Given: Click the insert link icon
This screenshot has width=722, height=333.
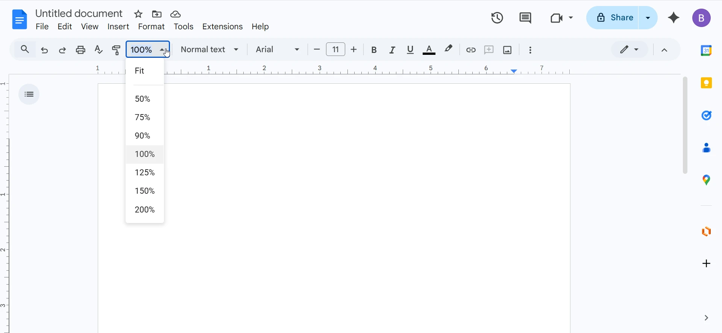Looking at the screenshot, I should coord(471,50).
